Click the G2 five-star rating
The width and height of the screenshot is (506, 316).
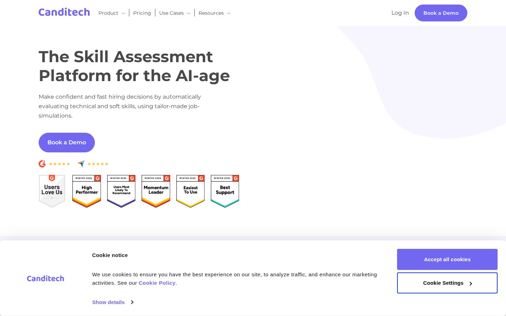(59, 164)
